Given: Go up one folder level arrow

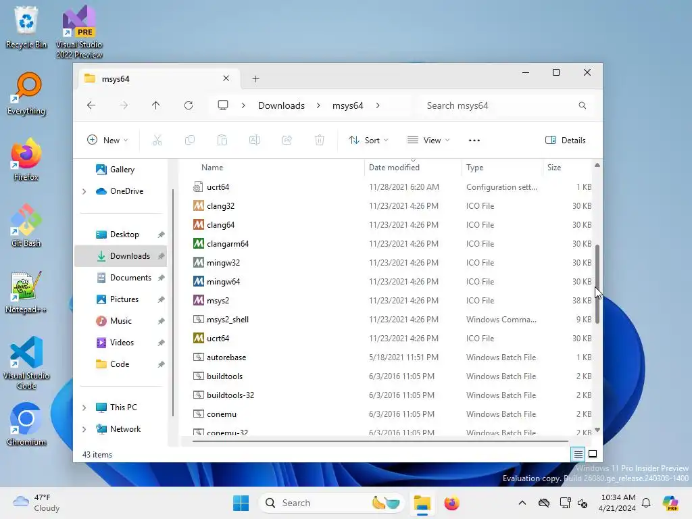Looking at the screenshot, I should 156,105.
